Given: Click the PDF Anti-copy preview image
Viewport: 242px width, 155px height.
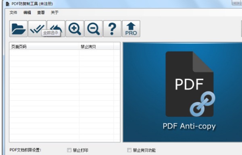Looking at the screenshot, I should pyautogui.click(x=182, y=92).
